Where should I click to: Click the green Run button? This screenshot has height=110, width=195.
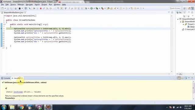(91, 8)
